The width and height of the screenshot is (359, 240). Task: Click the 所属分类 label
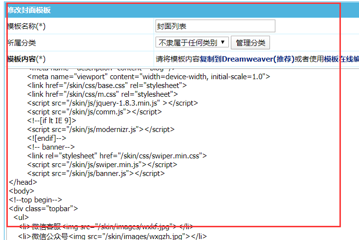22,43
